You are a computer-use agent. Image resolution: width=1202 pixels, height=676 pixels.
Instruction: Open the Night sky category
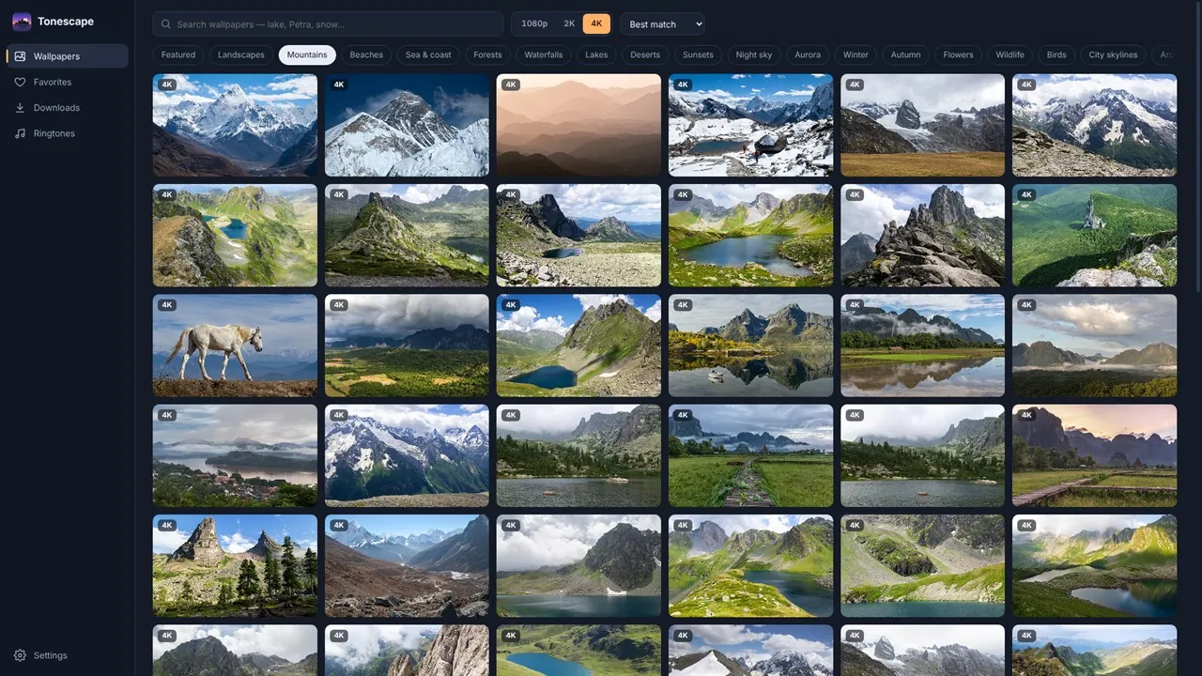coord(754,54)
